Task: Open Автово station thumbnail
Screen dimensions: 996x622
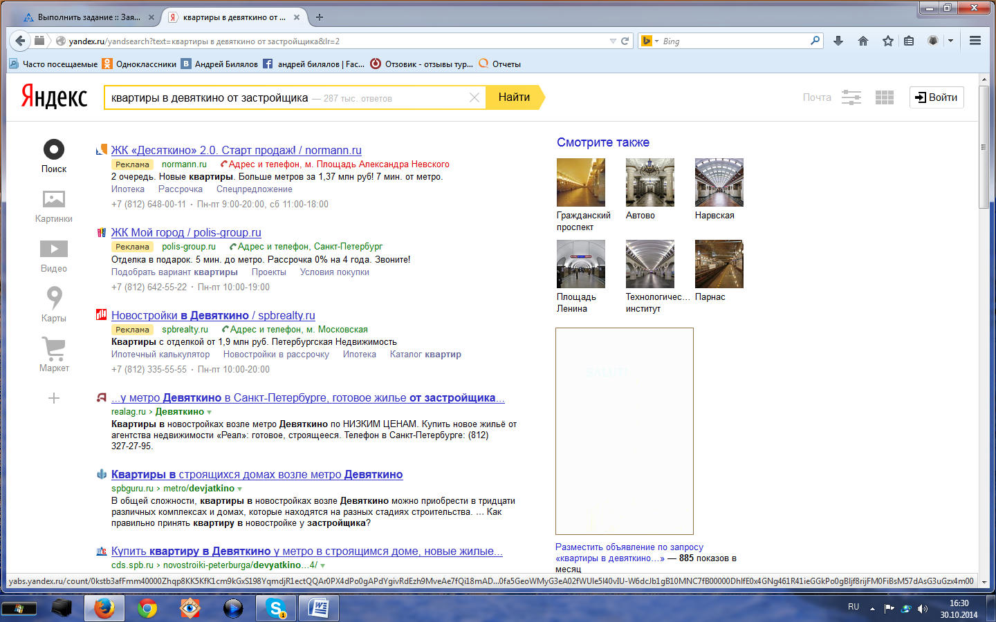Action: [650, 182]
